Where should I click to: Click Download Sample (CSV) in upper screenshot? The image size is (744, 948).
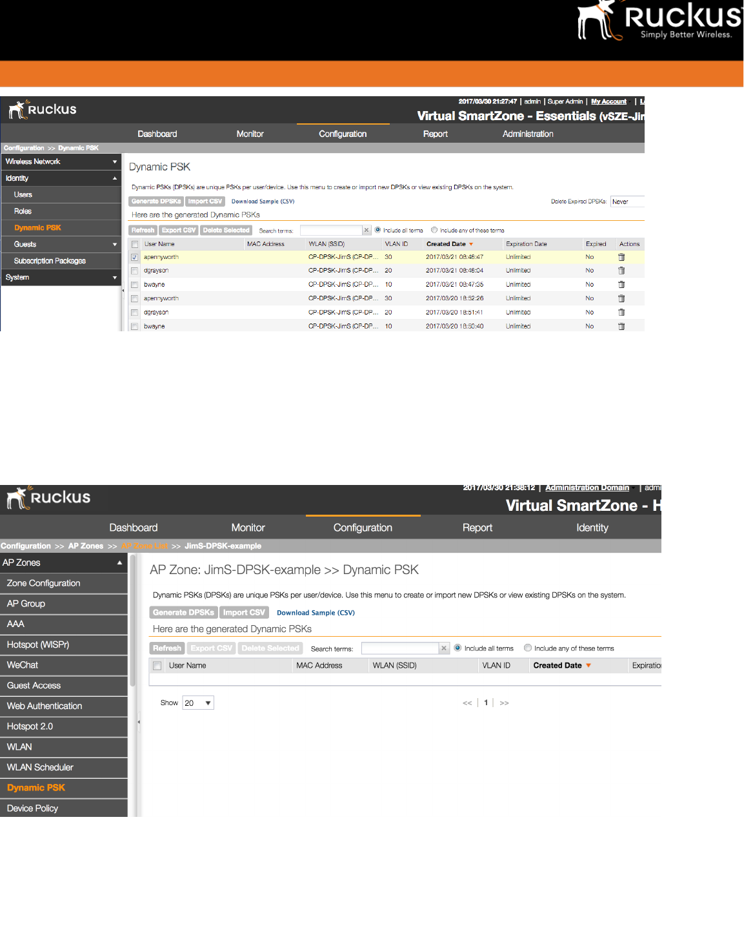coord(263,201)
